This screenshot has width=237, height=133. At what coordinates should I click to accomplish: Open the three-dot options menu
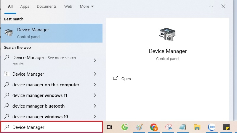pyautogui.click(x=211, y=6)
